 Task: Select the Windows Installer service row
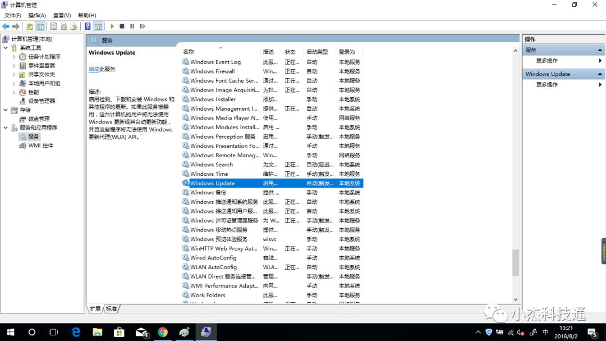pos(272,99)
